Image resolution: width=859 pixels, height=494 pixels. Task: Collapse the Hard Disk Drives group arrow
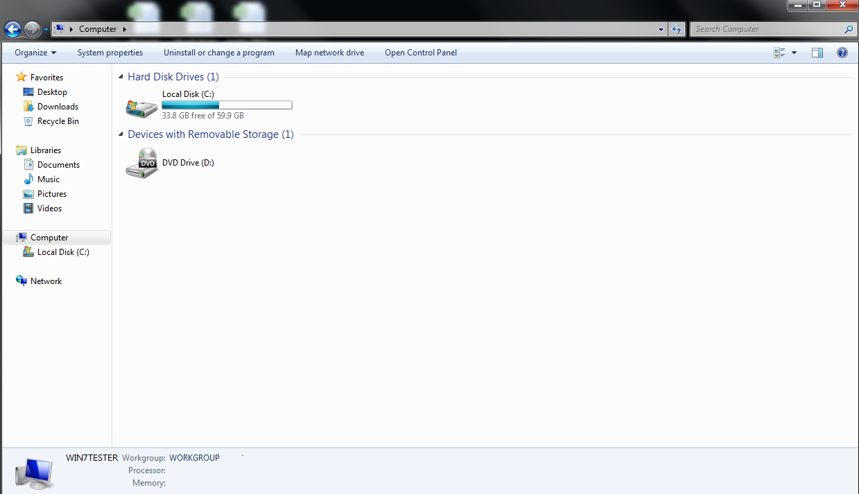121,78
